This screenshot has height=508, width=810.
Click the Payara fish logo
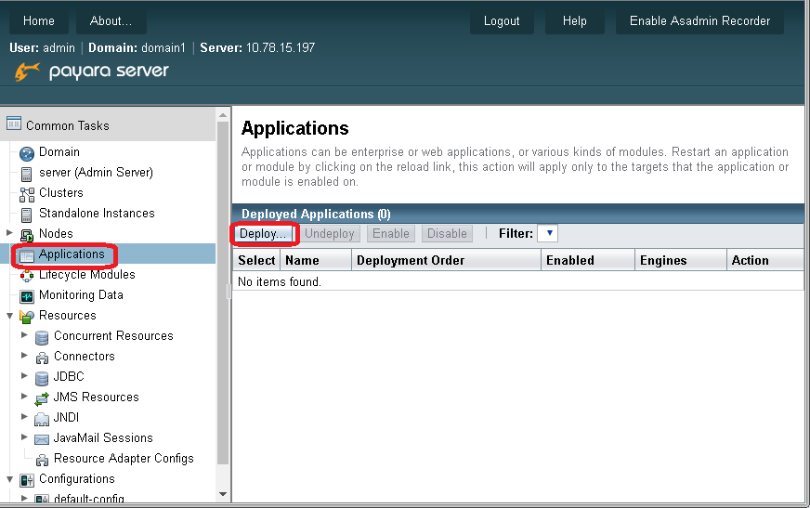click(x=27, y=72)
